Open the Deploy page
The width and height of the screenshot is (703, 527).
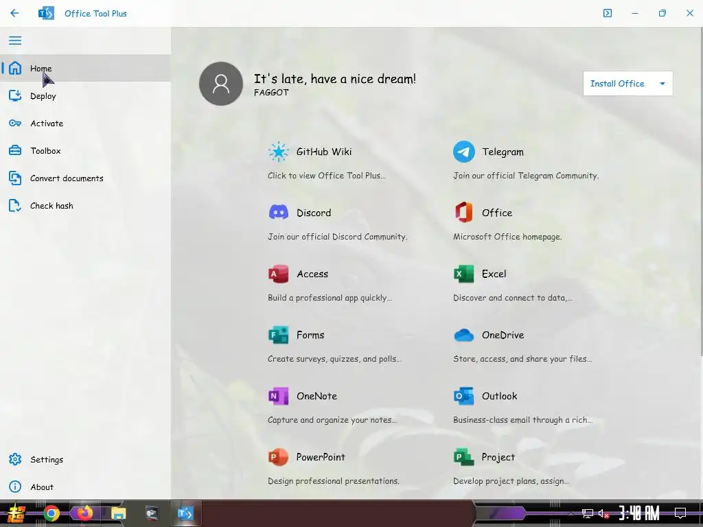(x=43, y=96)
